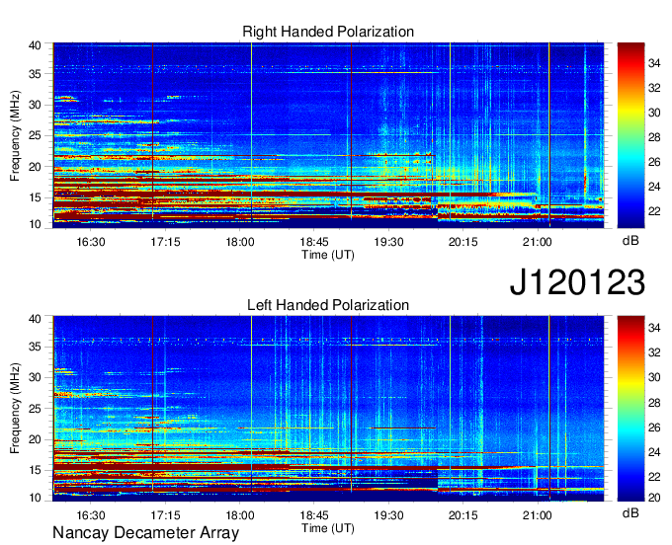
Task: Click 34 dB mark on Right Handed colorbar
Action: click(x=654, y=63)
